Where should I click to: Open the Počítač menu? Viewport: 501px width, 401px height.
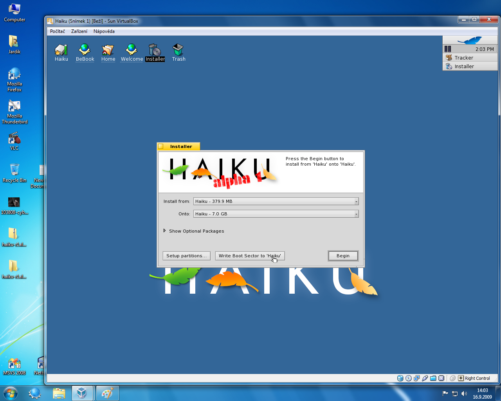tap(58, 31)
